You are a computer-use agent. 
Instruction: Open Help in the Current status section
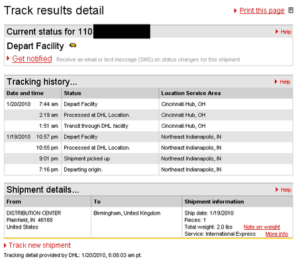coord(286,32)
